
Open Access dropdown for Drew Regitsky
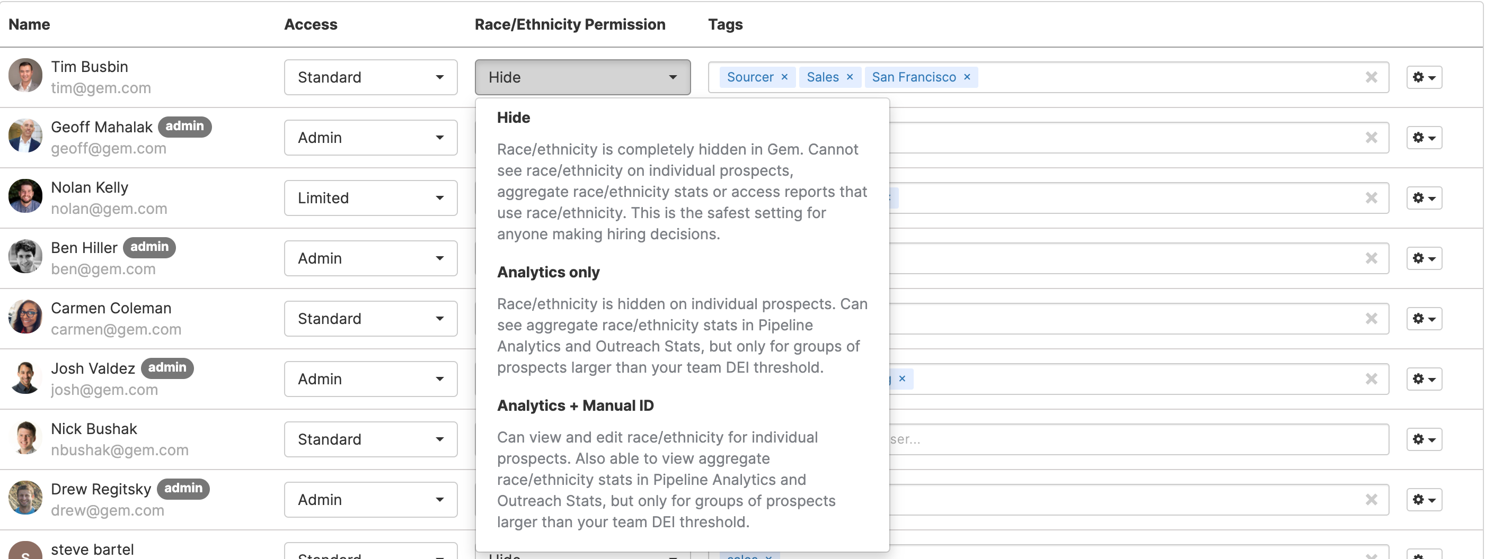[370, 500]
